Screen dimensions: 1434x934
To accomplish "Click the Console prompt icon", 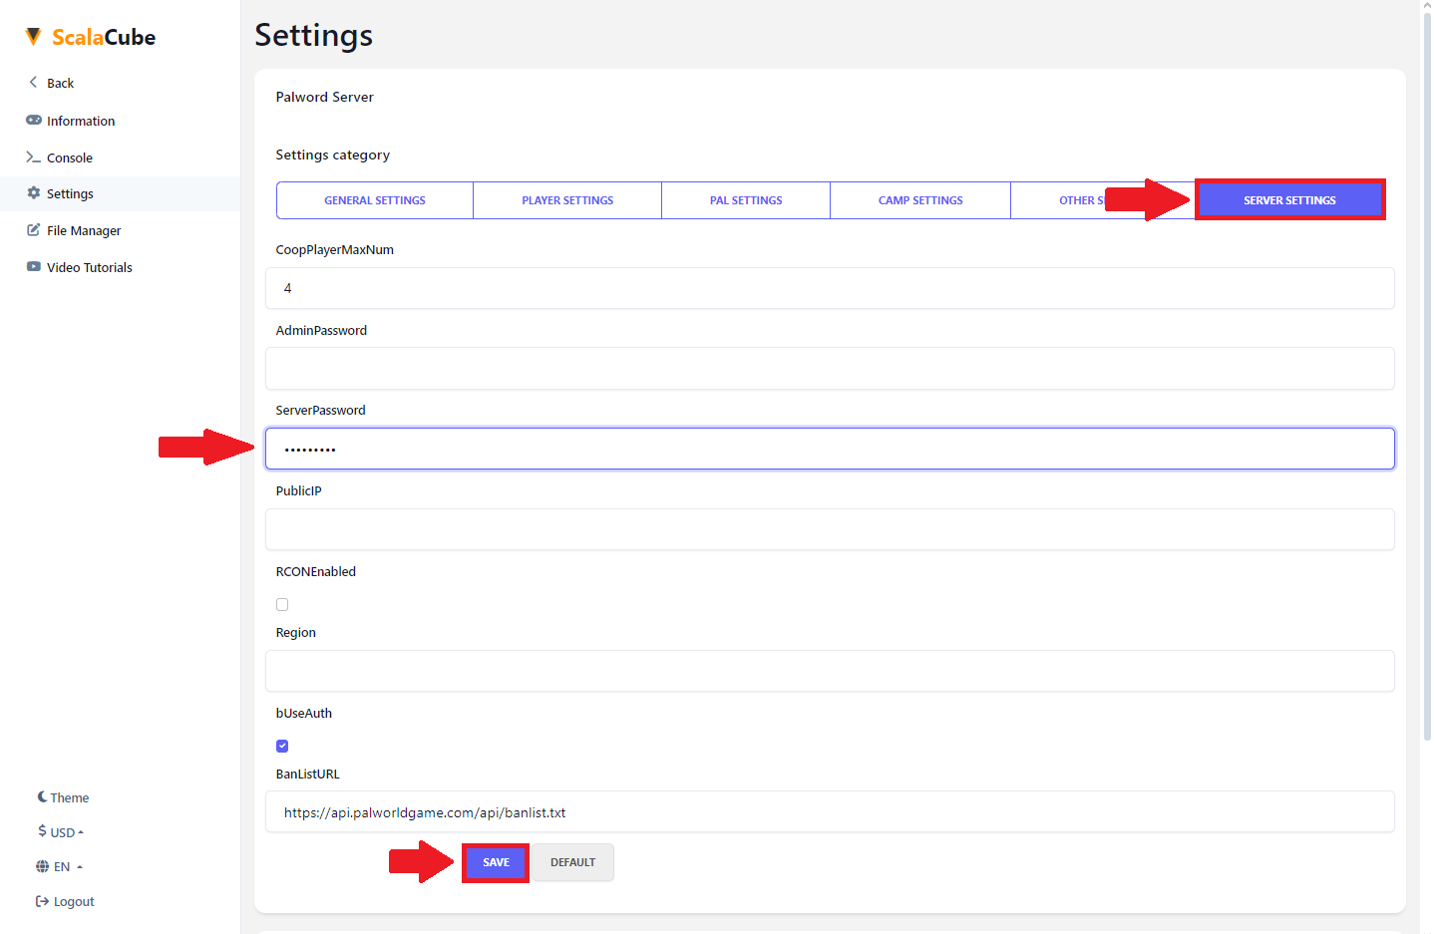I will (x=34, y=157).
